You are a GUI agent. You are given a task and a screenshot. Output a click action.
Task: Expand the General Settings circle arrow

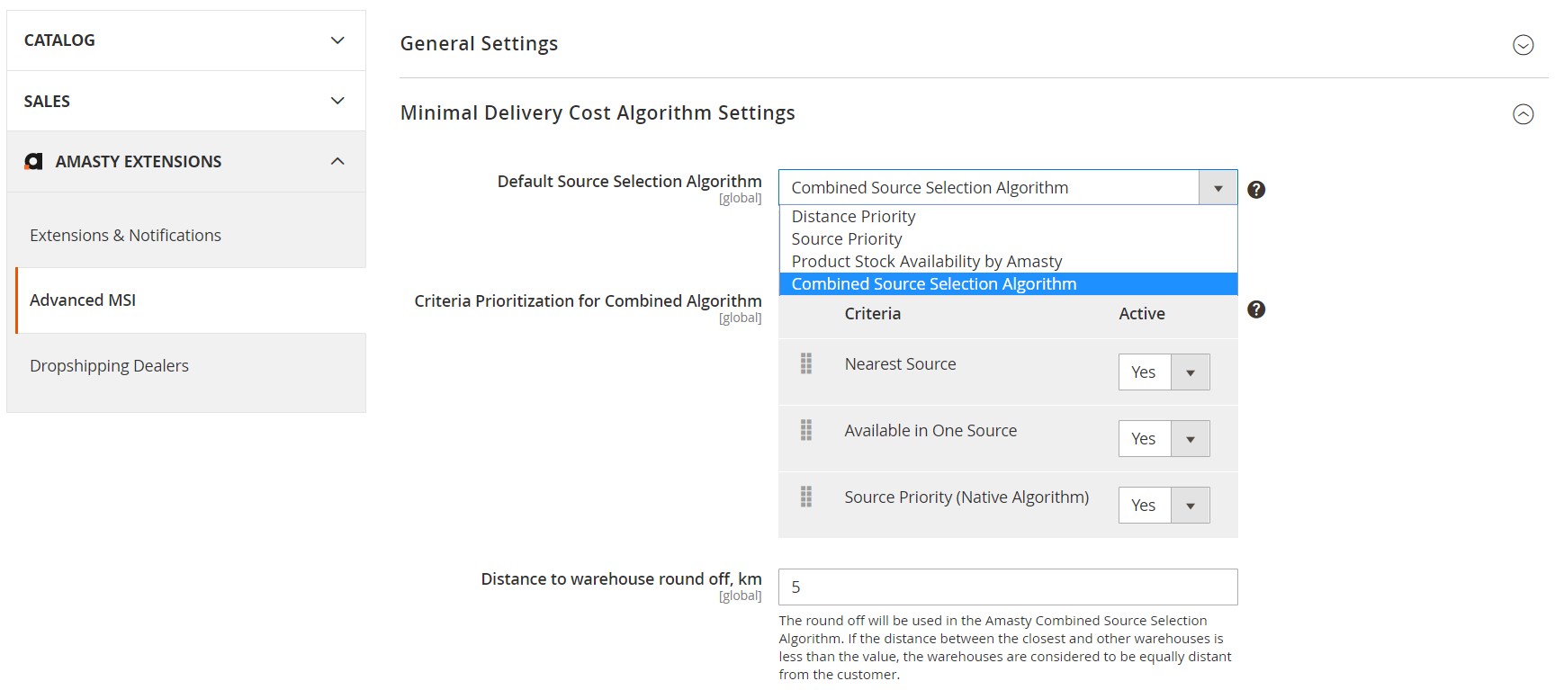pyautogui.click(x=1523, y=45)
